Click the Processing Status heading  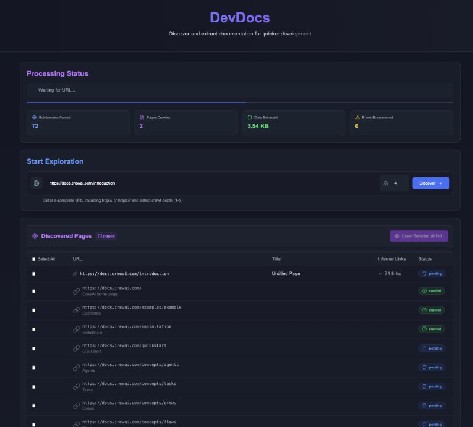tap(57, 73)
